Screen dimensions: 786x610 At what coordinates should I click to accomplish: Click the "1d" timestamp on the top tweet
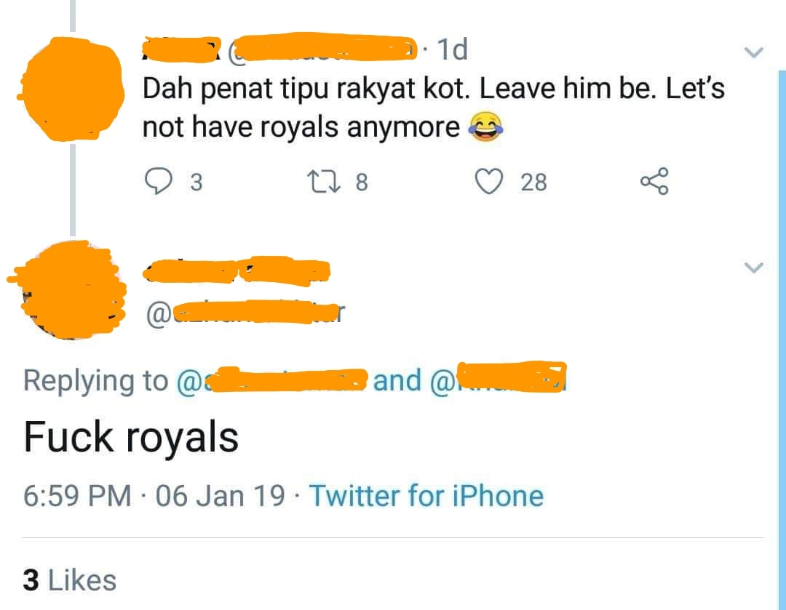(450, 49)
